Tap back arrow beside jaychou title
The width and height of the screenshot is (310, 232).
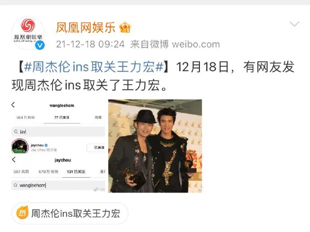pos(13,160)
